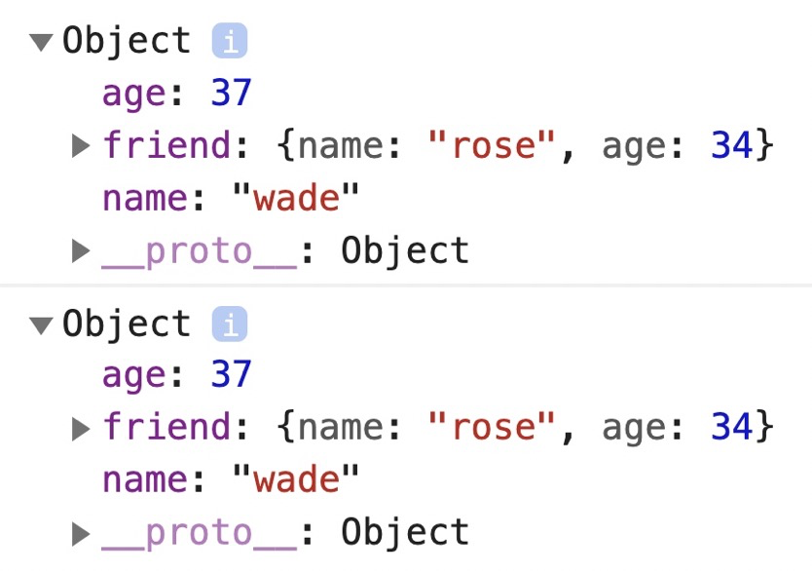Click the second Object header label

click(x=127, y=325)
